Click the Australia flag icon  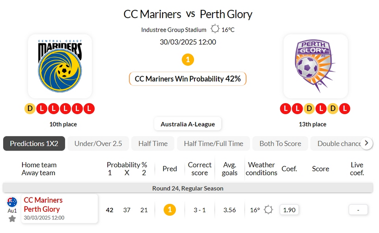coord(12,202)
